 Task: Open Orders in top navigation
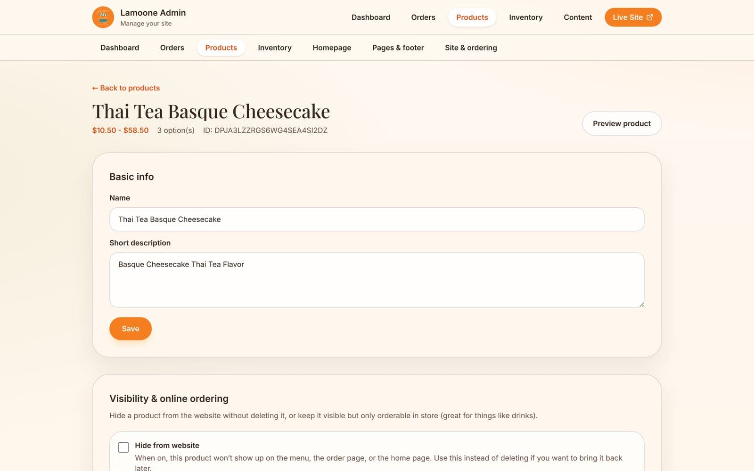tap(423, 17)
